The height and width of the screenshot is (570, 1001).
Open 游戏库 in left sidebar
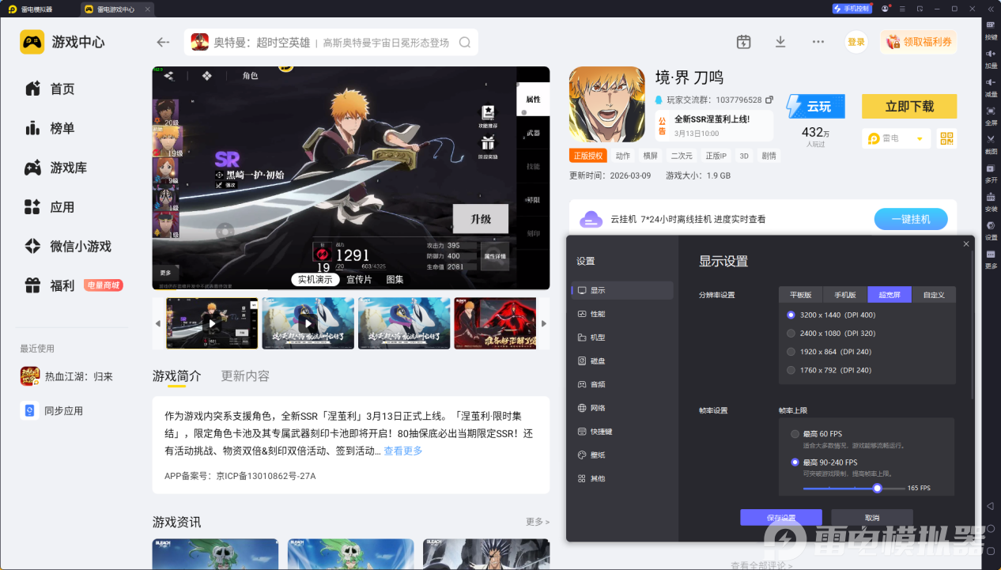coord(68,168)
